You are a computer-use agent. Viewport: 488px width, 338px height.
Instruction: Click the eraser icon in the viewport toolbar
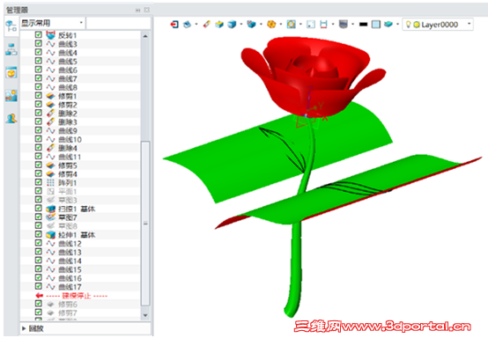(207, 24)
